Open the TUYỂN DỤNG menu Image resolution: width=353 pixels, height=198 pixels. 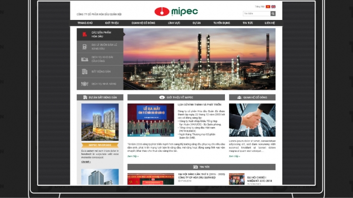[x=221, y=23]
